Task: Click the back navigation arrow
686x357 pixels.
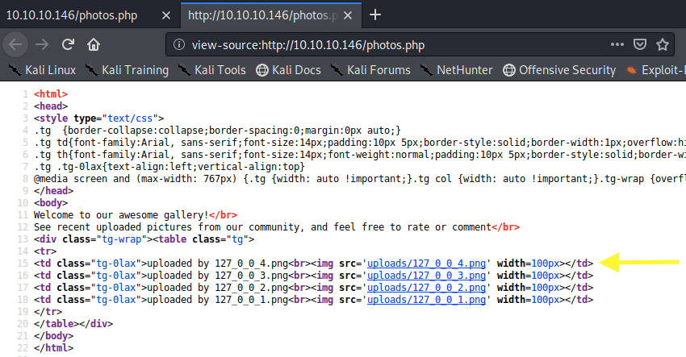Action: (15, 44)
